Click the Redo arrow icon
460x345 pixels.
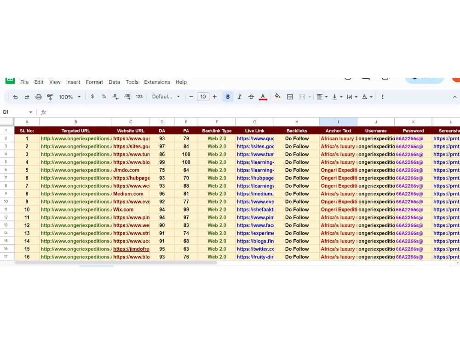coord(27,97)
